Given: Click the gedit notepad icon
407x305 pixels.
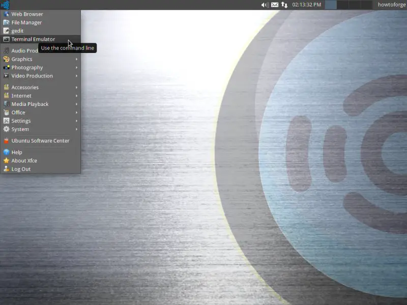Looking at the screenshot, I should pyautogui.click(x=6, y=31).
